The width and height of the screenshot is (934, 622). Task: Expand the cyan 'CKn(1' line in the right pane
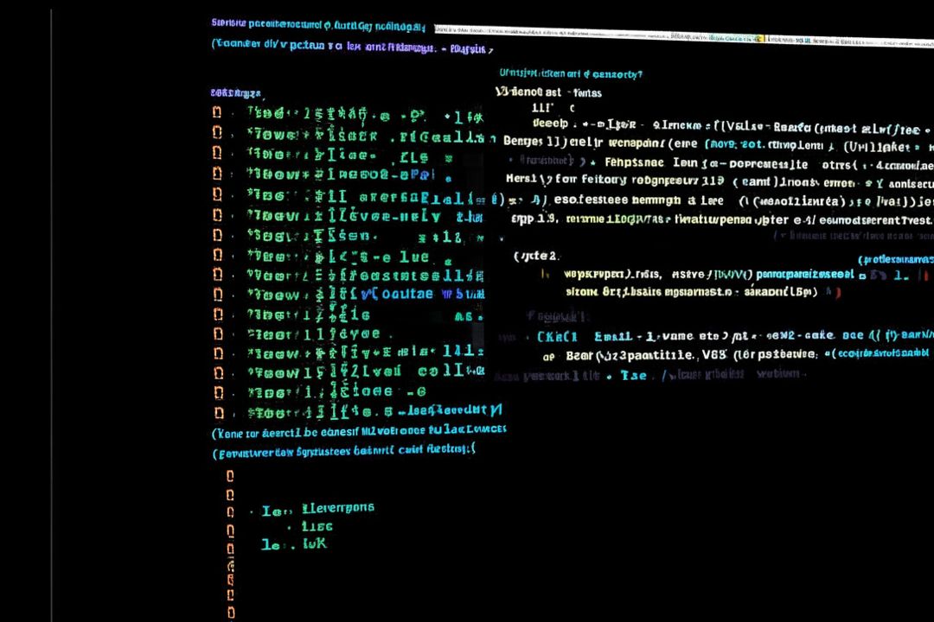pos(557,337)
